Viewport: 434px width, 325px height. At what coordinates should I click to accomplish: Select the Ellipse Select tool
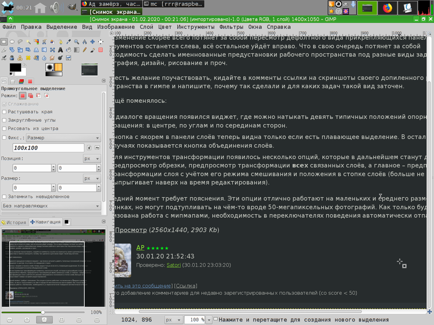tap(12, 42)
